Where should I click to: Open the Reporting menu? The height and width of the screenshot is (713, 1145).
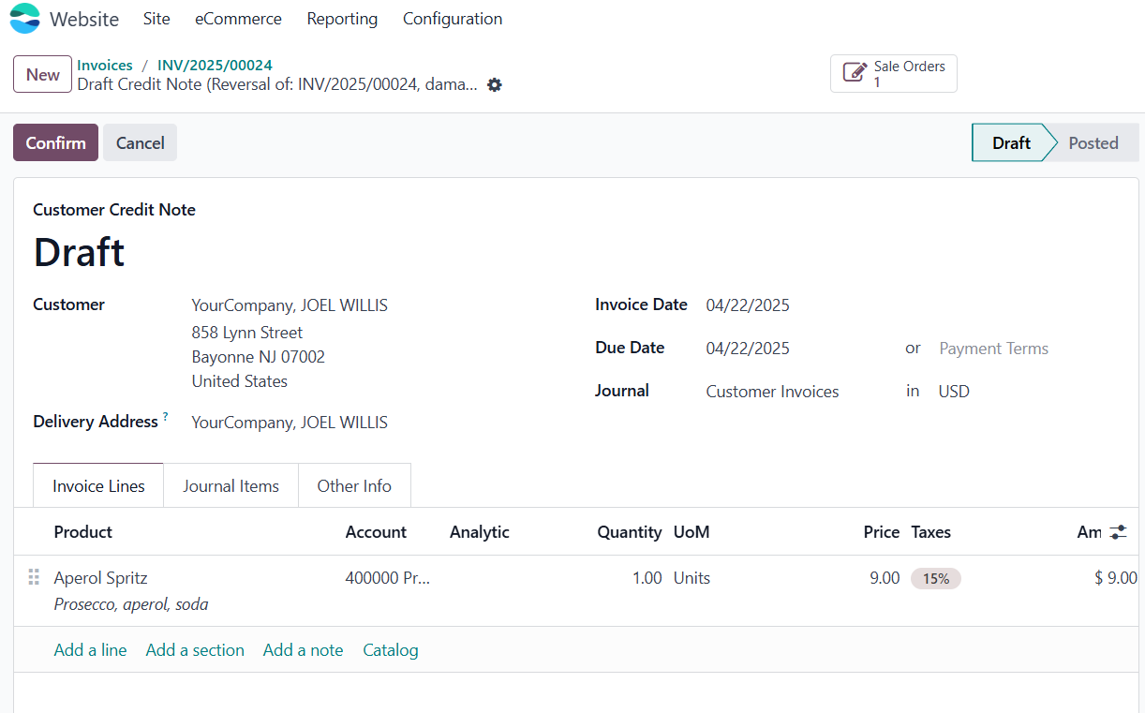click(x=342, y=19)
